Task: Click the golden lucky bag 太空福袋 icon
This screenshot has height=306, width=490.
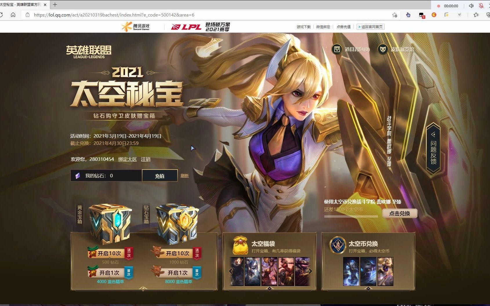Action: [240, 245]
